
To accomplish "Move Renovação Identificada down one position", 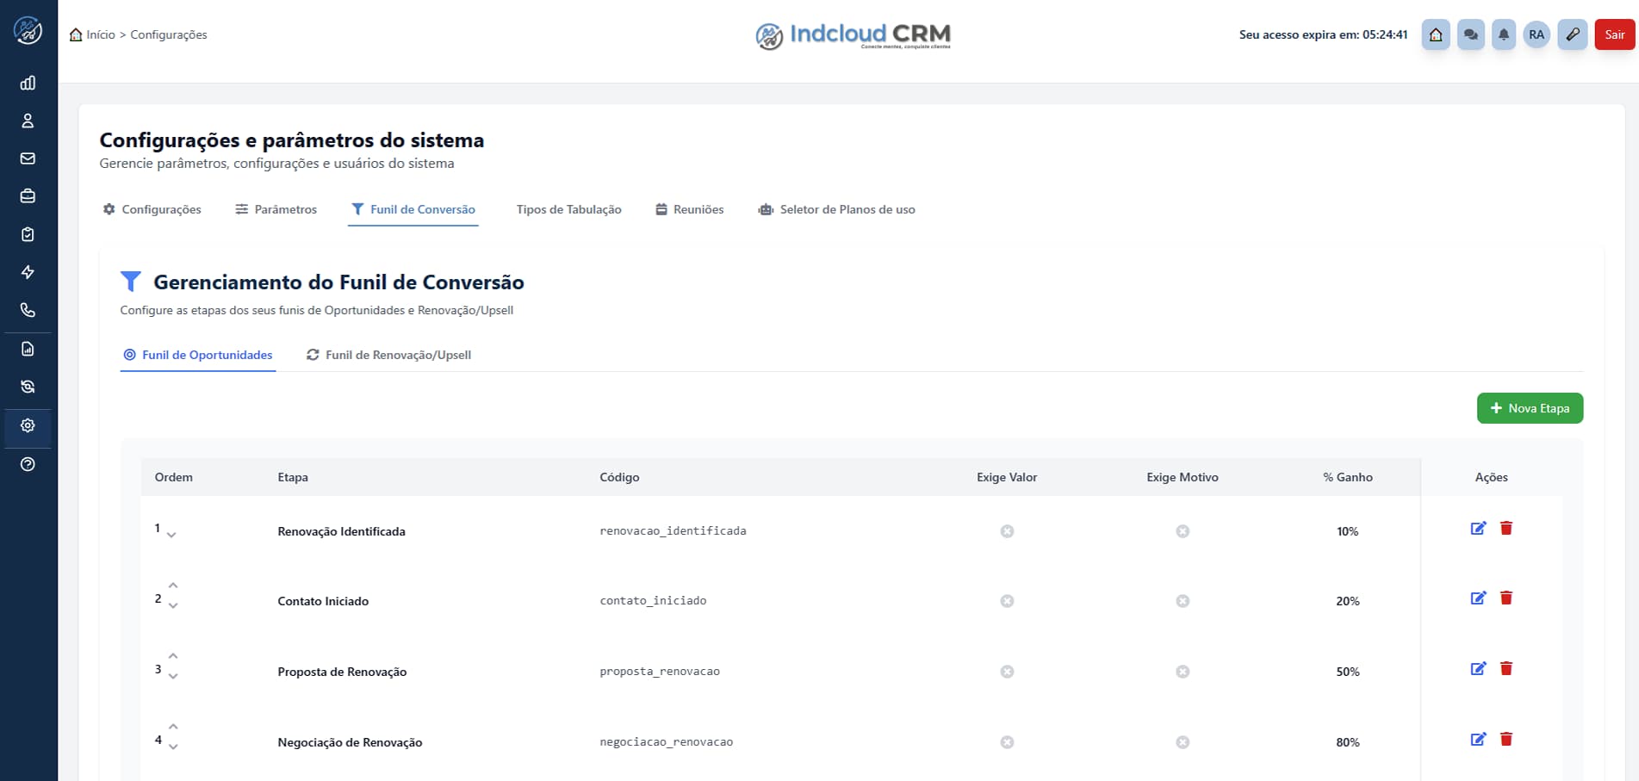I will point(172,536).
